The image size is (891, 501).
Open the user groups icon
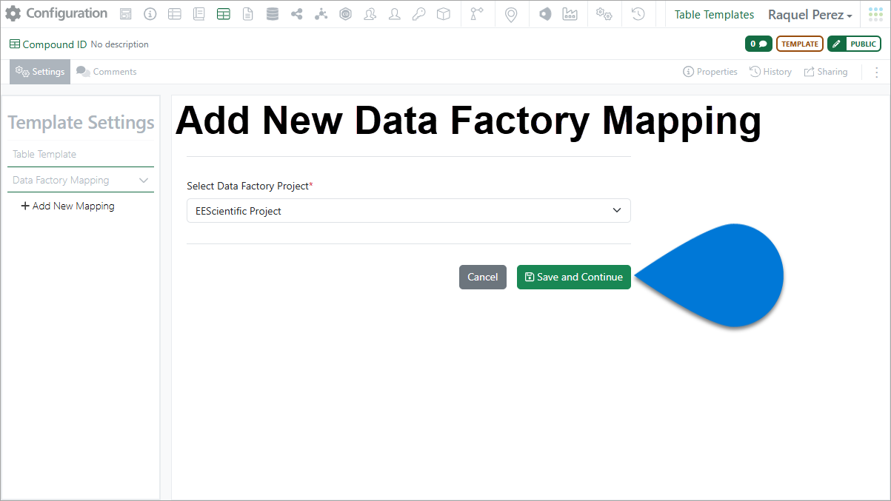click(370, 14)
